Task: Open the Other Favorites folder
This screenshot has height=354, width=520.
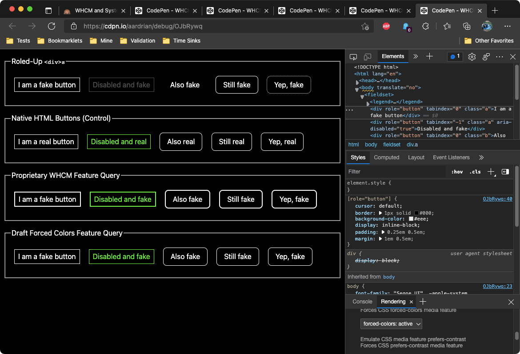Action: tap(489, 41)
